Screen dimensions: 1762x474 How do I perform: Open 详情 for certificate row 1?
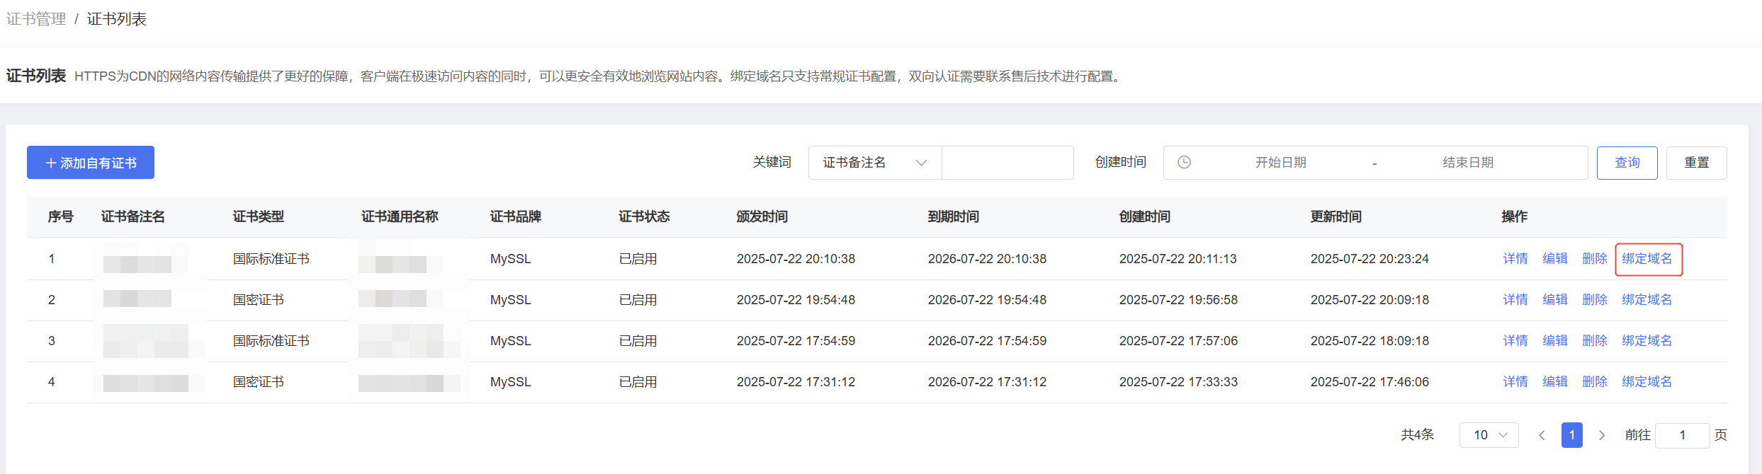[1515, 259]
